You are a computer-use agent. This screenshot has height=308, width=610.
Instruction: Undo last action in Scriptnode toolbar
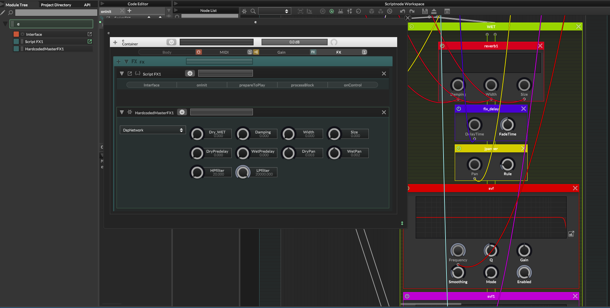pos(402,11)
